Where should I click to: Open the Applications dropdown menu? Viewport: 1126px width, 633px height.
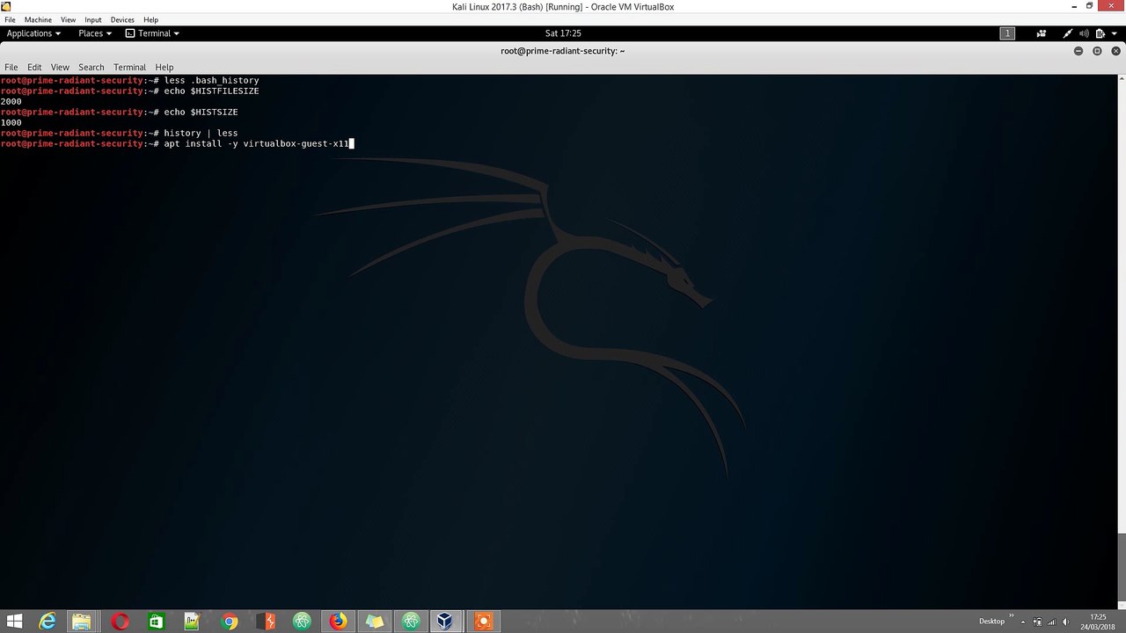[33, 33]
